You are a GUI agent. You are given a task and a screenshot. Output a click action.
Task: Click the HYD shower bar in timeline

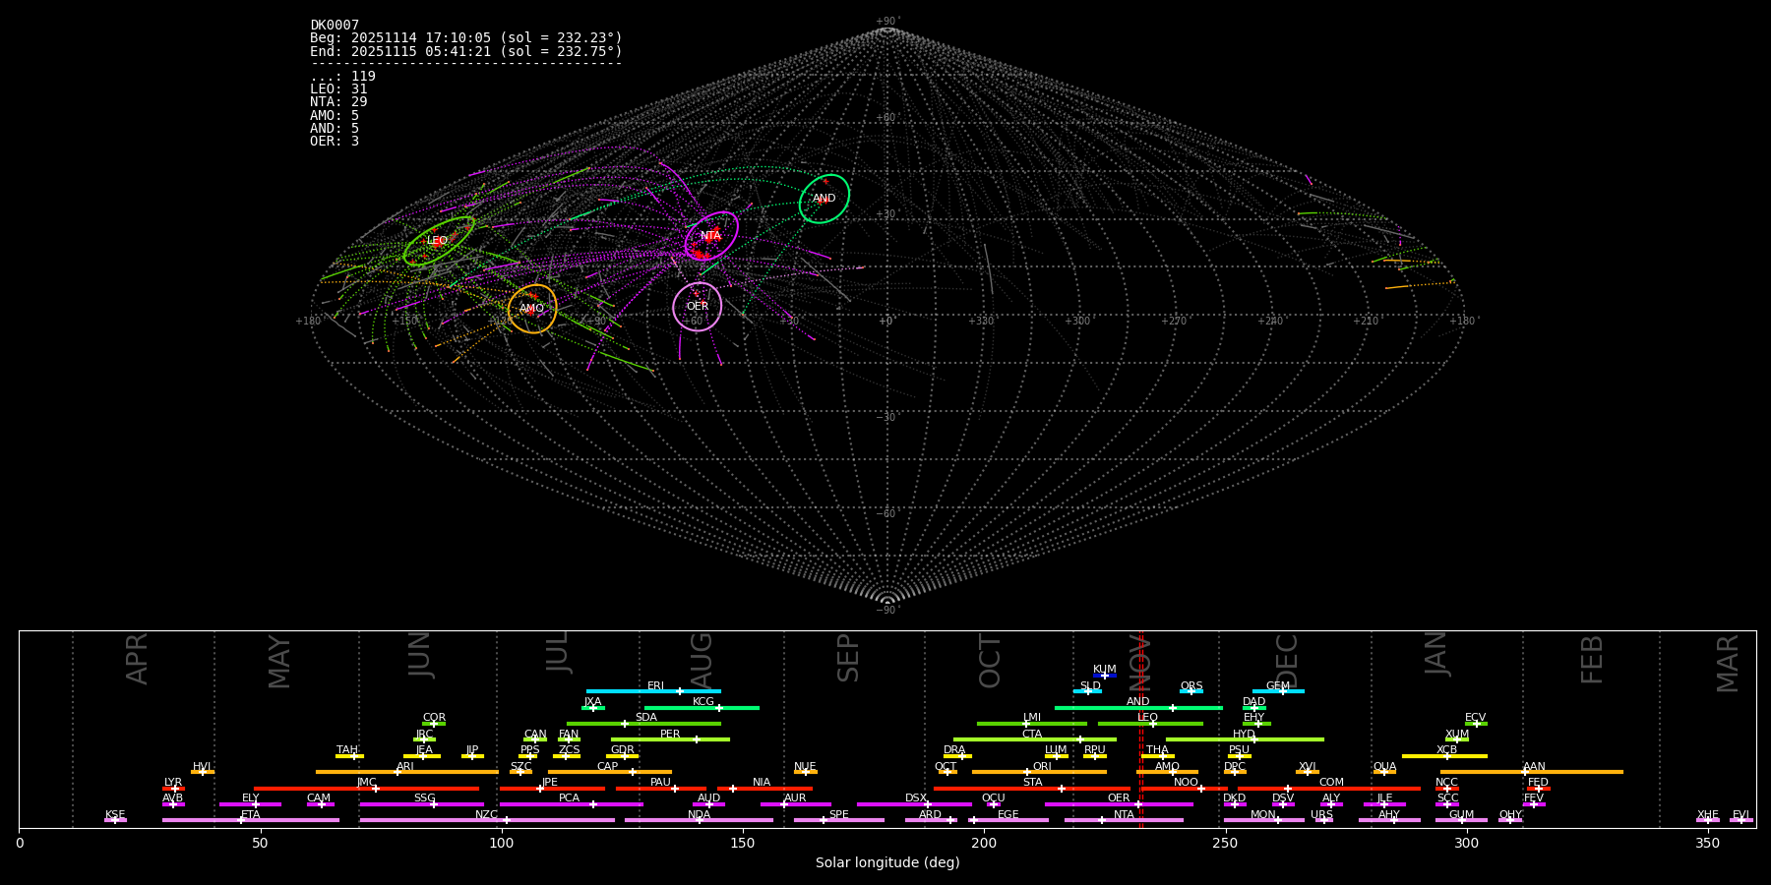pyautogui.click(x=1245, y=739)
